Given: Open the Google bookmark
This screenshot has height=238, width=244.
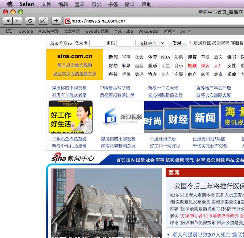Looking at the screenshot, I should pos(26,31).
